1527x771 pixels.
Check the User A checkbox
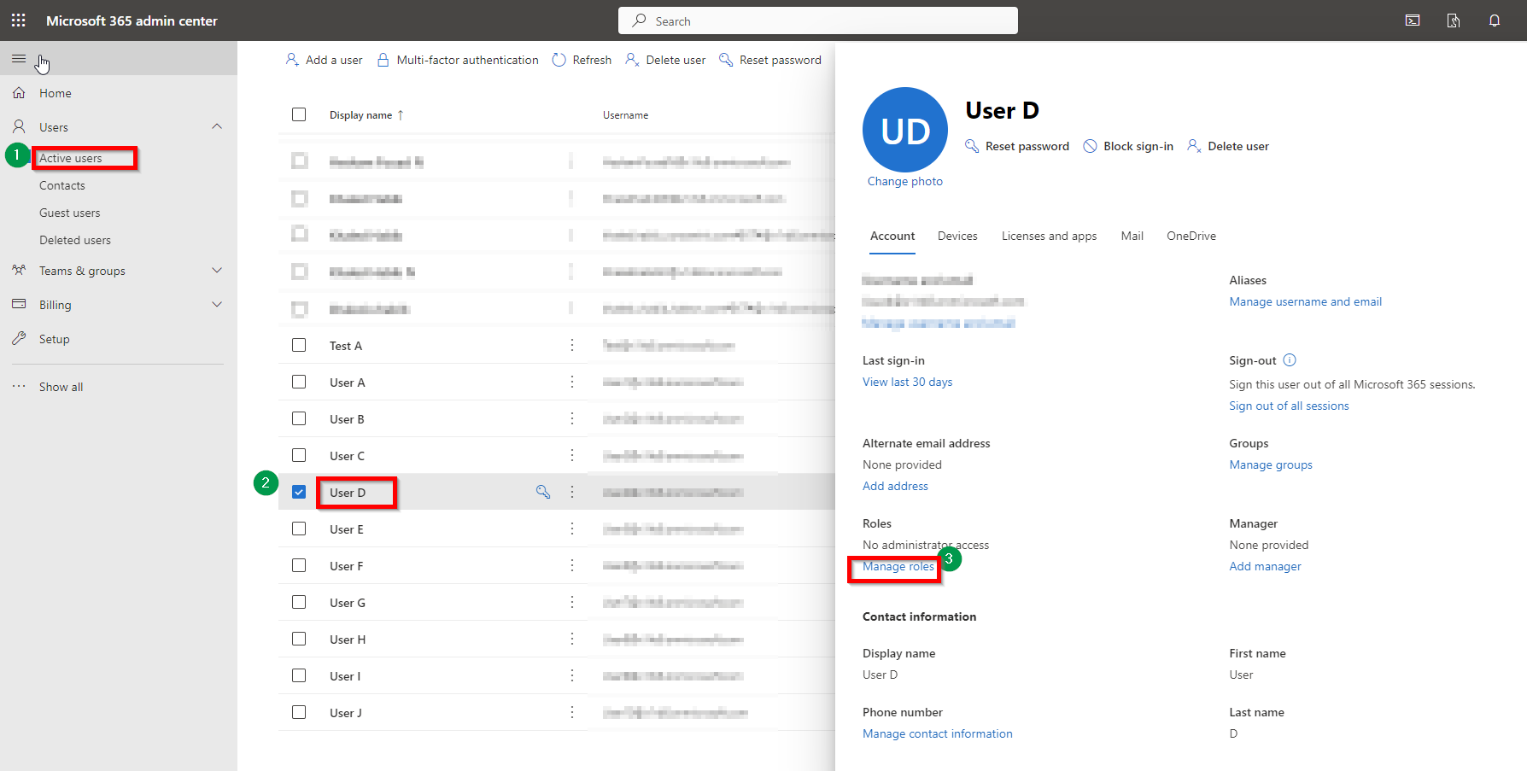click(299, 382)
